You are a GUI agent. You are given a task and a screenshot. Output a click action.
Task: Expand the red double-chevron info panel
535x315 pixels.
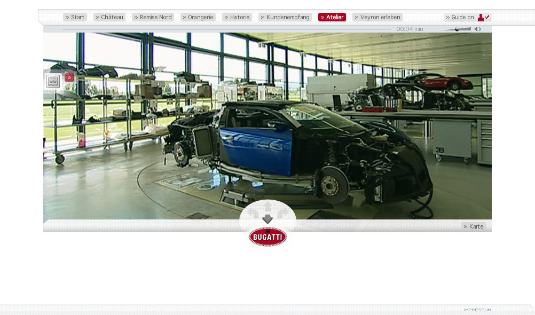point(69,77)
